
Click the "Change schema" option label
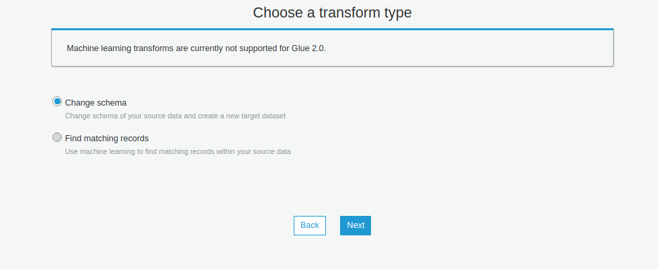(95, 103)
